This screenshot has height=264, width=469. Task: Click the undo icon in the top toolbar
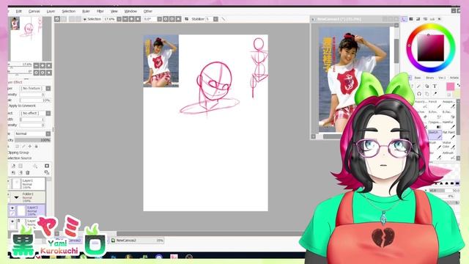tap(57, 19)
